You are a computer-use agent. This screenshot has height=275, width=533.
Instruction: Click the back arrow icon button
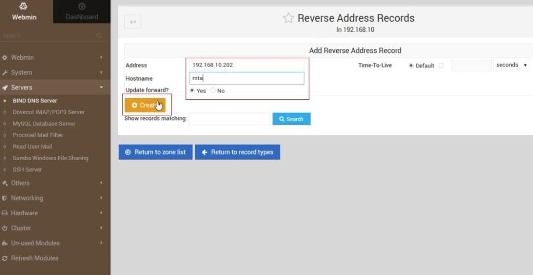[133, 22]
